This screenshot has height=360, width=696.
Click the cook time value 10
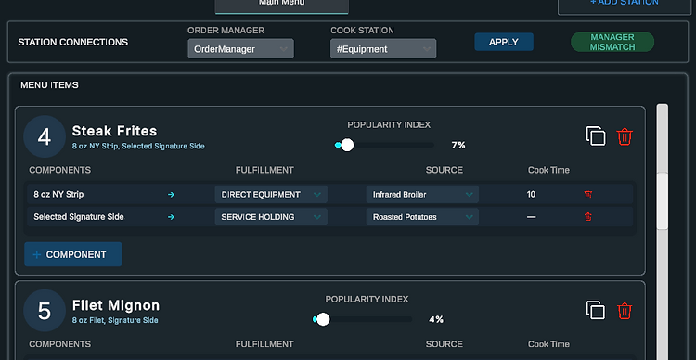click(x=531, y=195)
